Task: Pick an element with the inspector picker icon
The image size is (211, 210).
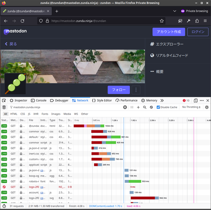Action: [4, 100]
